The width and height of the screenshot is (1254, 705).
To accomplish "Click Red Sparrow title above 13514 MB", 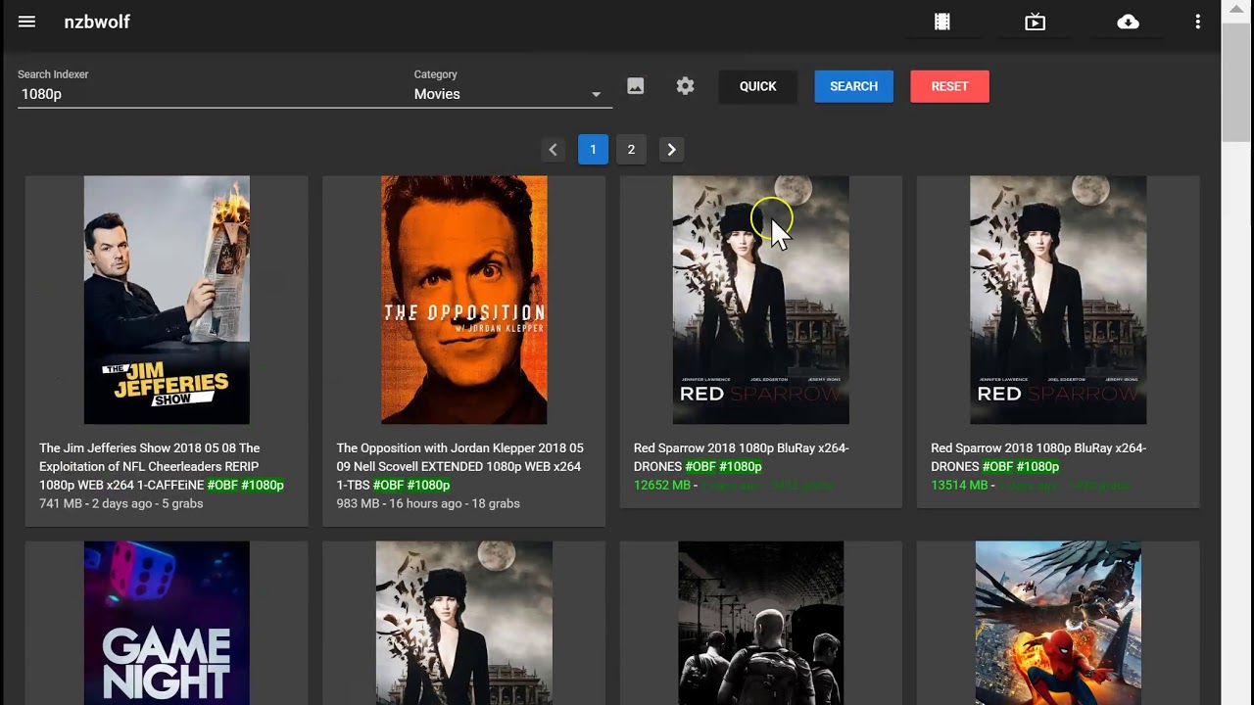I will coord(1038,457).
